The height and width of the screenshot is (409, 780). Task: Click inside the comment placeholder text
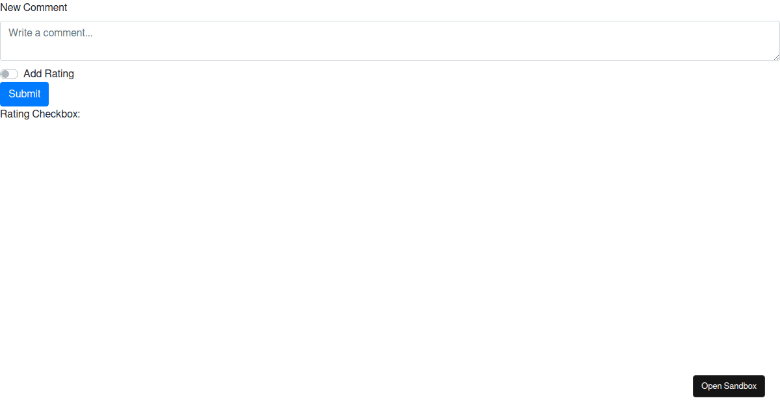coord(51,32)
